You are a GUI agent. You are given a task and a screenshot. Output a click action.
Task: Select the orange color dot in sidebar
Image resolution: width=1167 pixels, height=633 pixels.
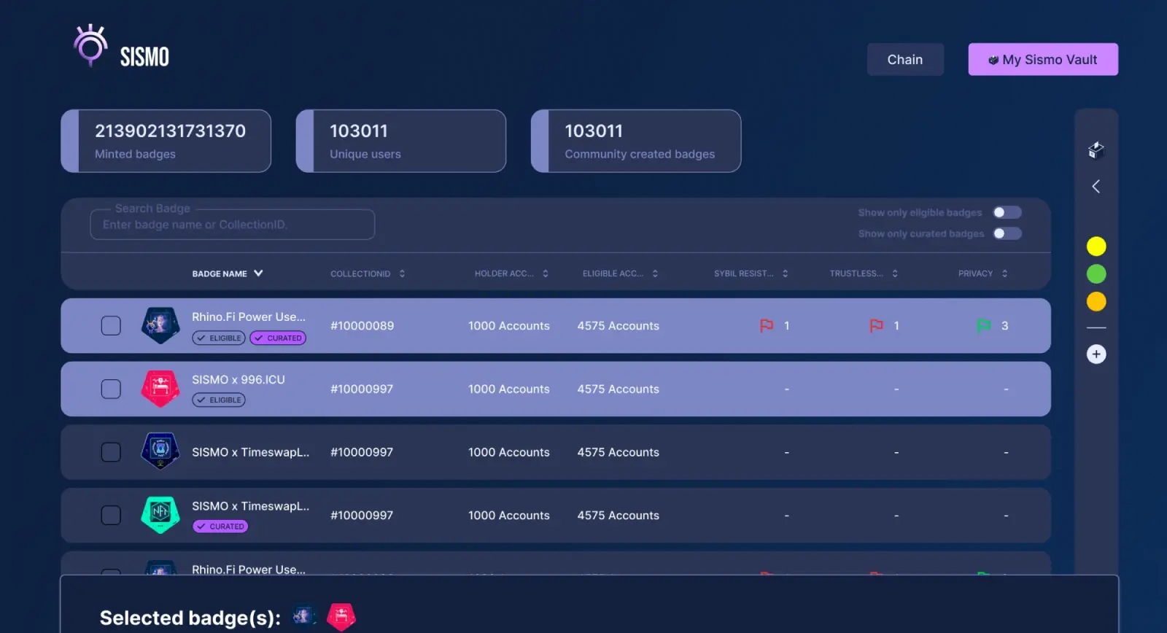pos(1096,301)
